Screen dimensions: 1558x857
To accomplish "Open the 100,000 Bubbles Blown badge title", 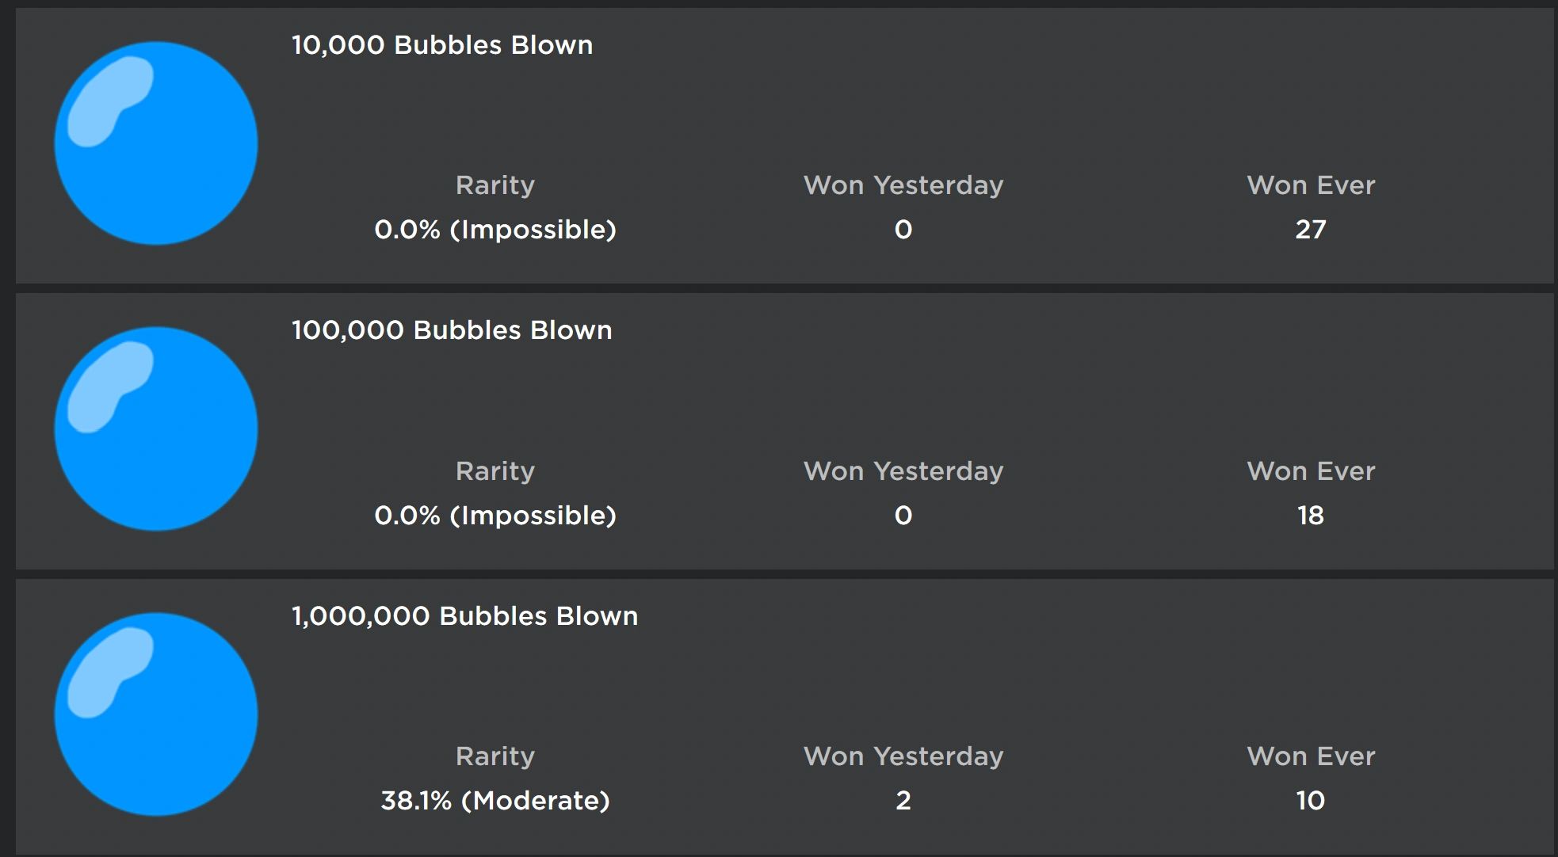I will (452, 330).
